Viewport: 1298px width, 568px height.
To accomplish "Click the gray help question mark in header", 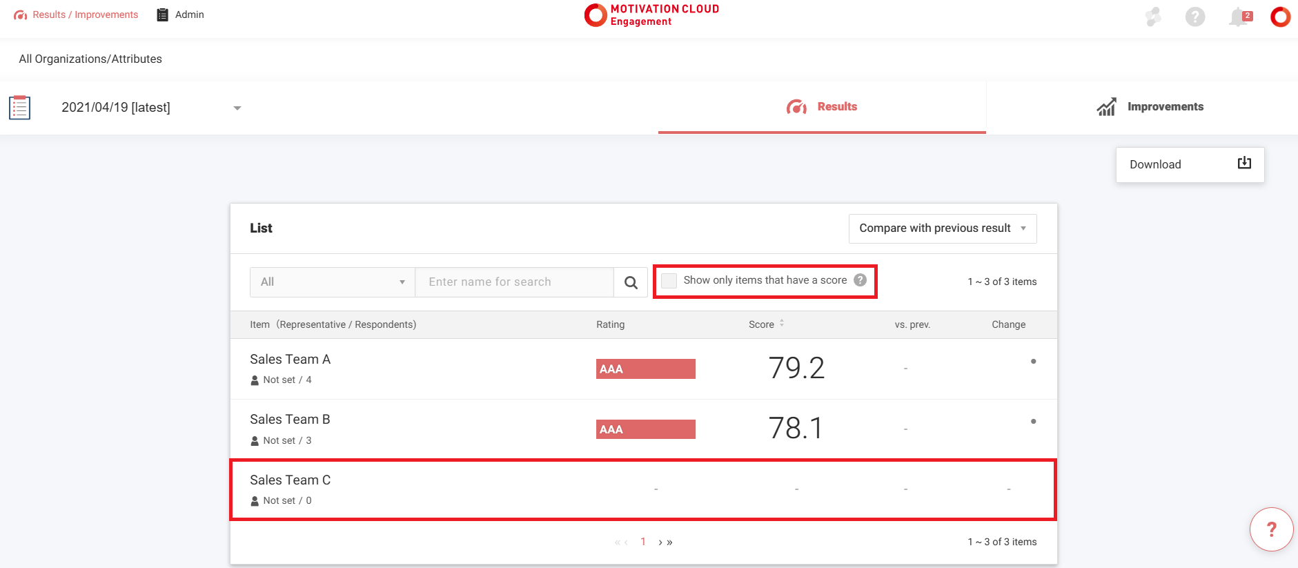I will point(1195,17).
